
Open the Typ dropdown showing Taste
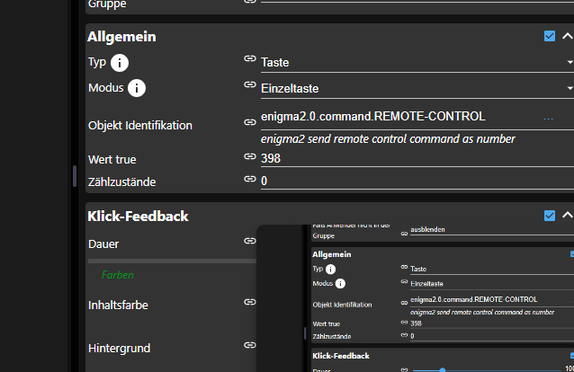click(x=414, y=63)
